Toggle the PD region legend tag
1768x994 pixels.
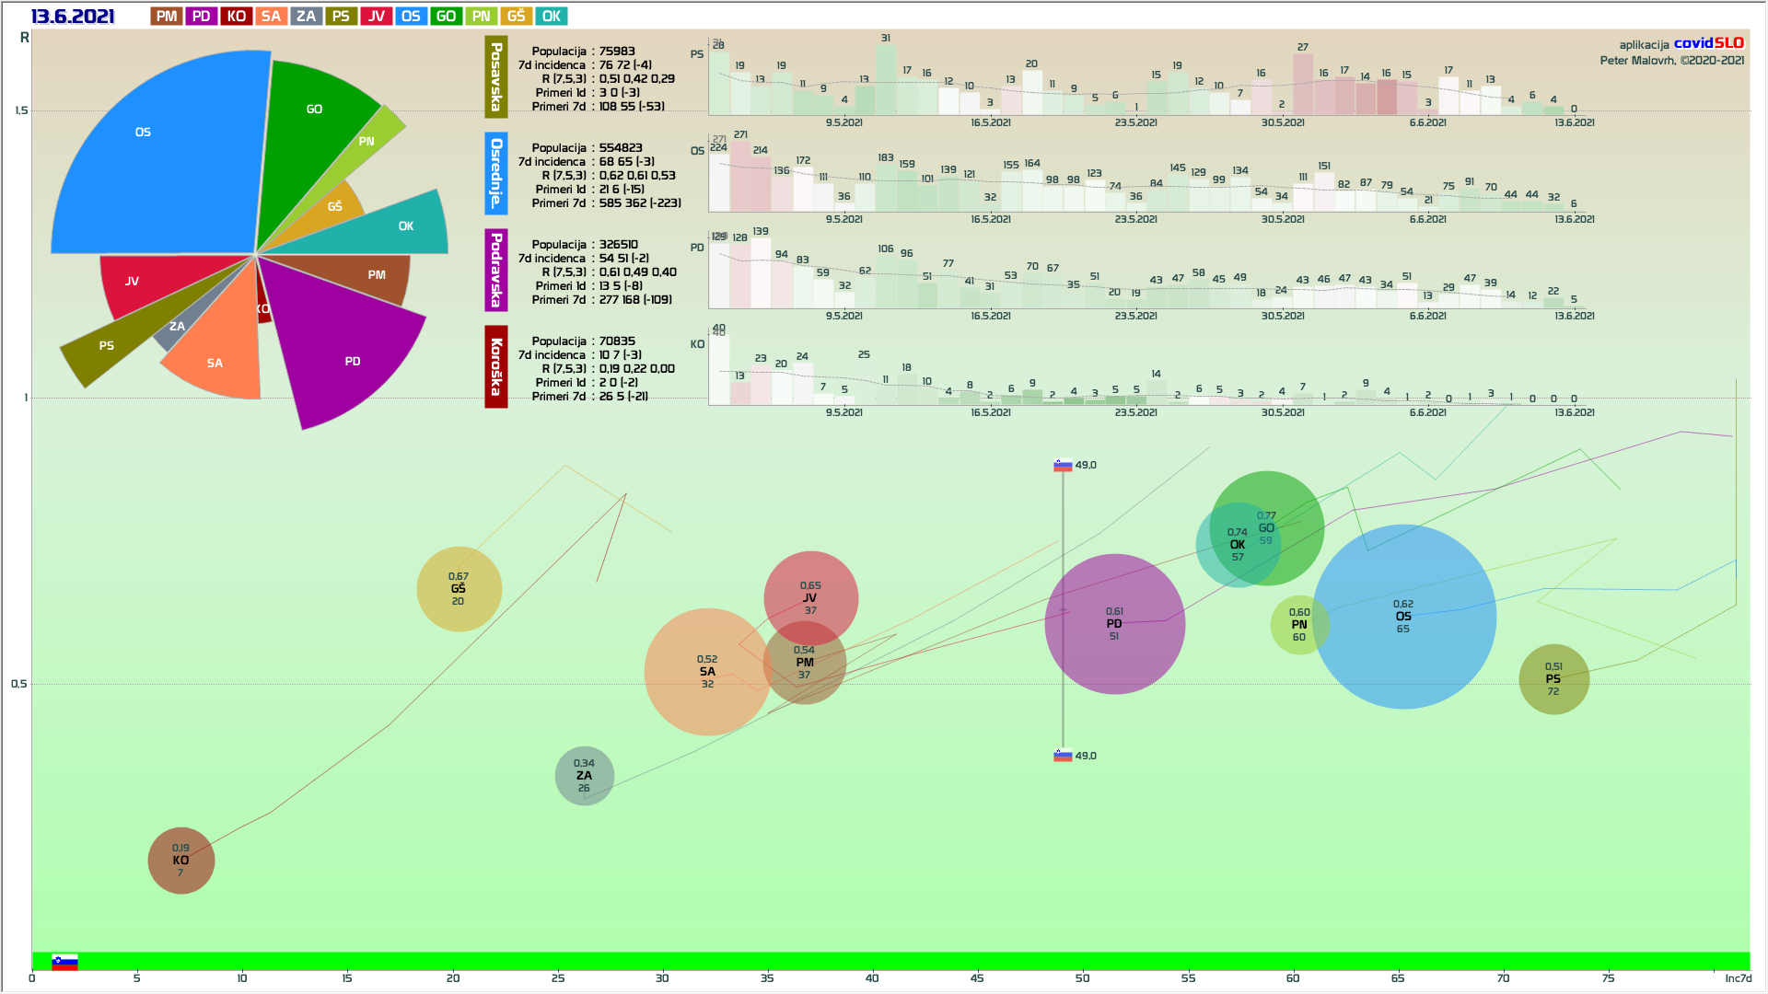click(x=201, y=17)
